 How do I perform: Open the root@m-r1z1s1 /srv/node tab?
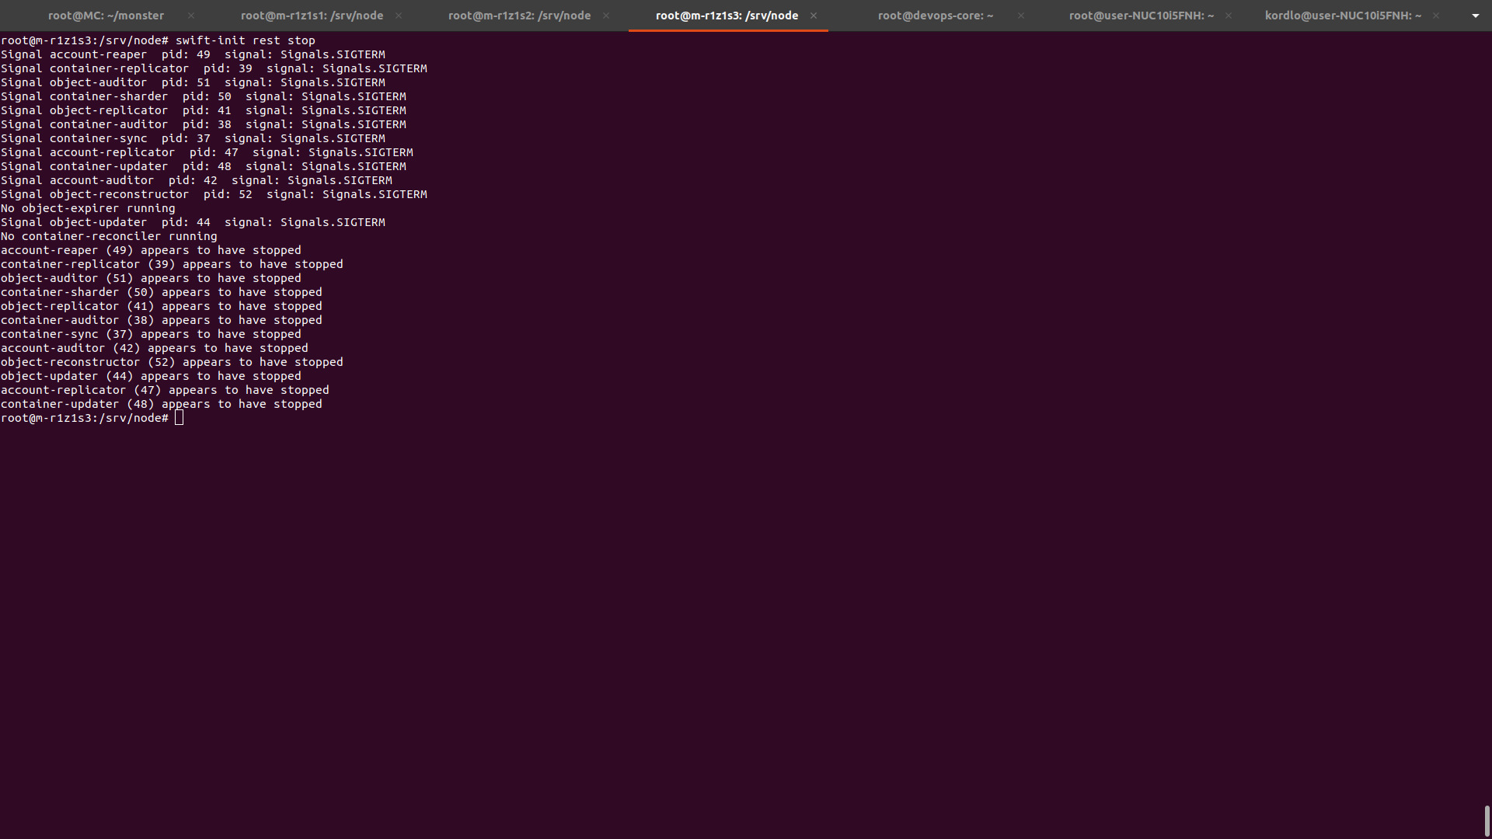coord(312,16)
